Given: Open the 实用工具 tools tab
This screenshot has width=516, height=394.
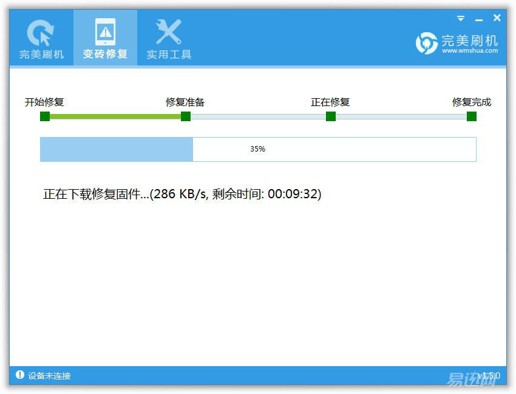Looking at the screenshot, I should (x=169, y=38).
